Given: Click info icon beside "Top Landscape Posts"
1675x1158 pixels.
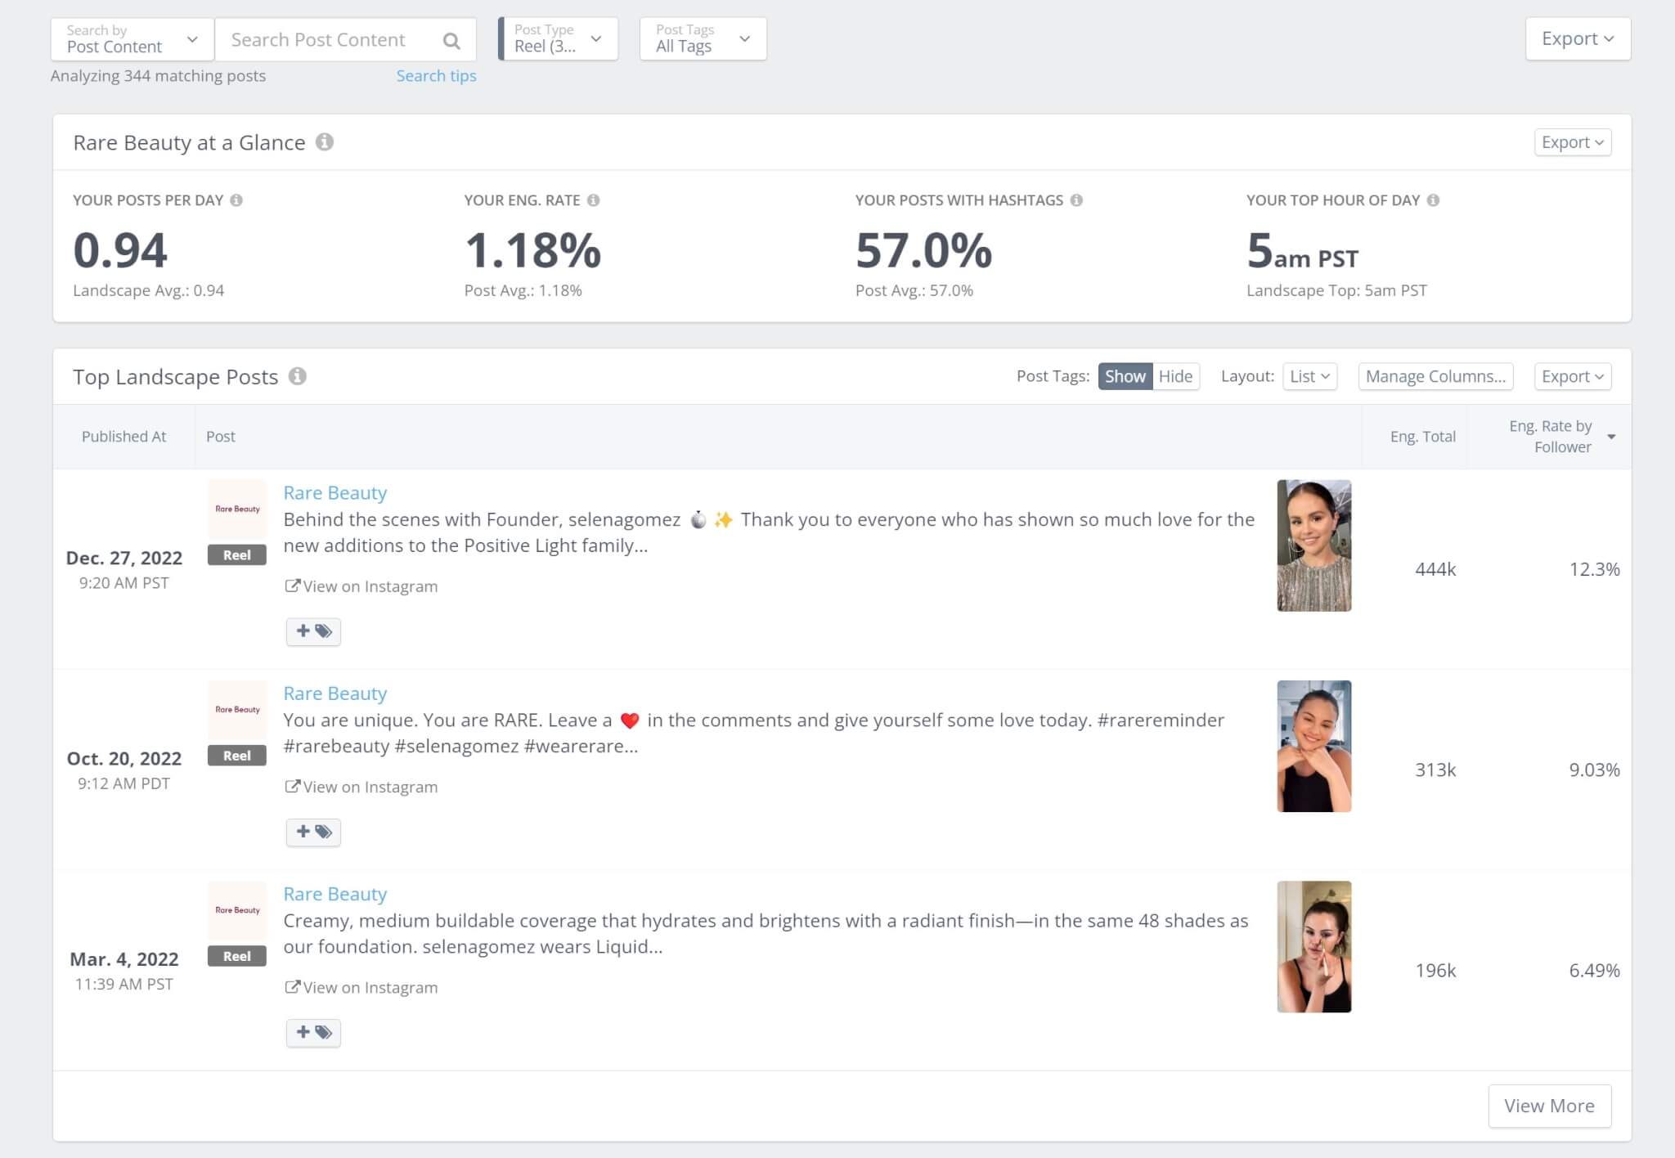Looking at the screenshot, I should (298, 376).
